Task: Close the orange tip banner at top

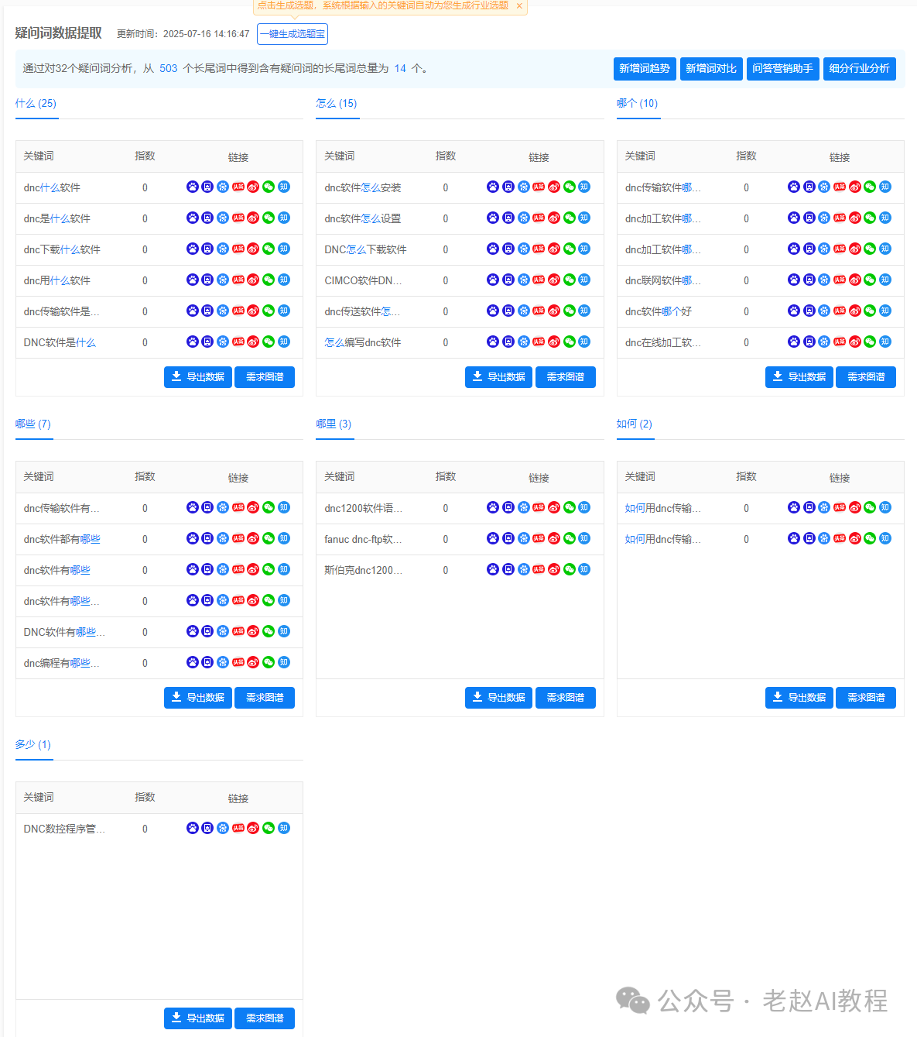Action: point(519,5)
